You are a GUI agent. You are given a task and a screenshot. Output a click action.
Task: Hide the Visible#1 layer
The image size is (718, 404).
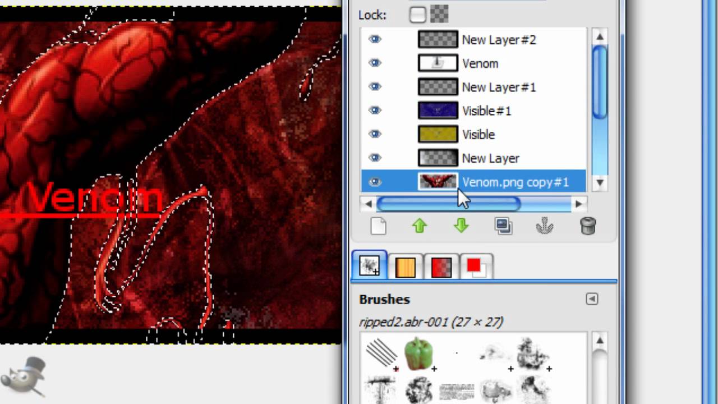tap(375, 111)
